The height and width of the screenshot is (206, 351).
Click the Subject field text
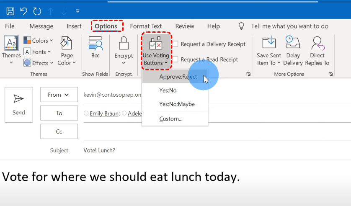click(99, 150)
